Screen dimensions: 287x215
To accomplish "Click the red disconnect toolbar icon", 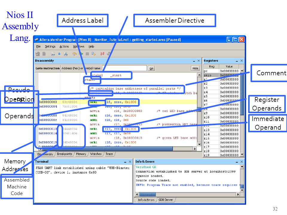I will [x=102, y=54].
